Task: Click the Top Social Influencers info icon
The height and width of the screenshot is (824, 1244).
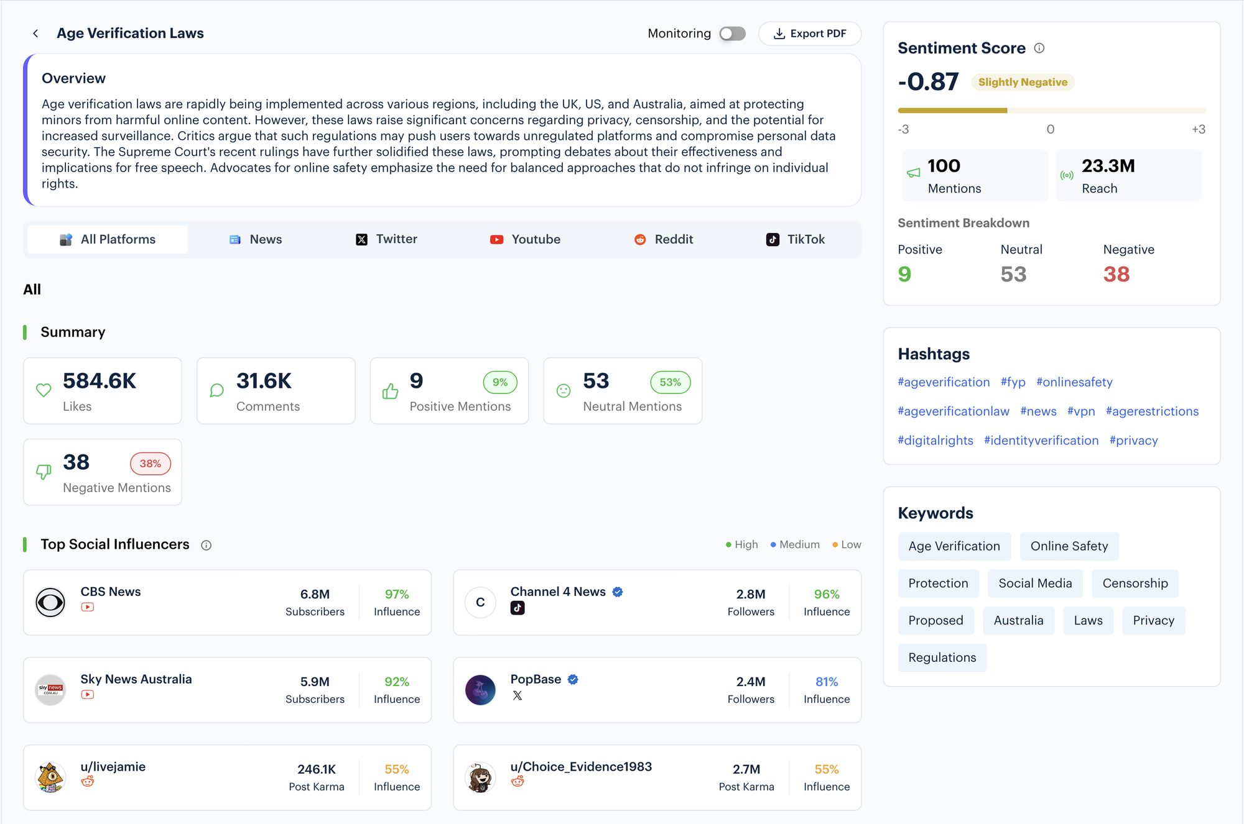Action: (x=207, y=545)
